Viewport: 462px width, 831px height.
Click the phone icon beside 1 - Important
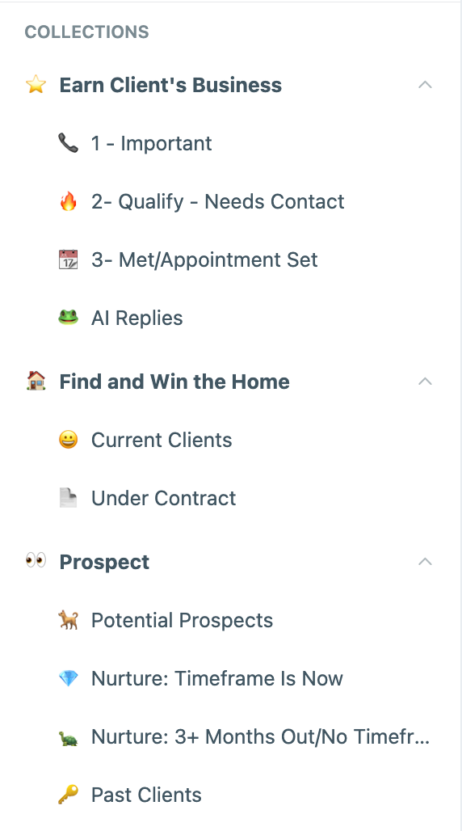[69, 143]
